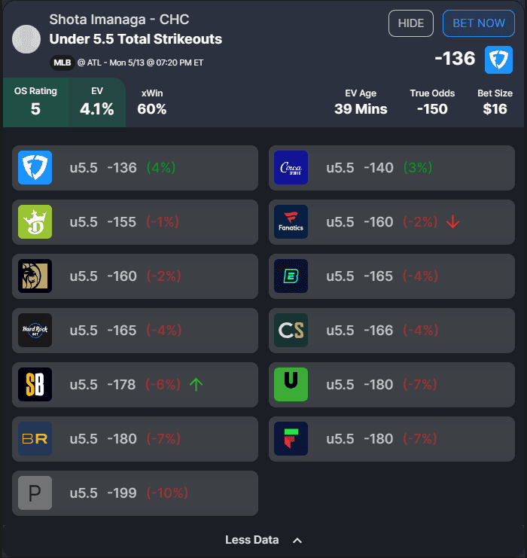
Task: Collapse the odds list with Less Data
Action: pyautogui.click(x=263, y=540)
